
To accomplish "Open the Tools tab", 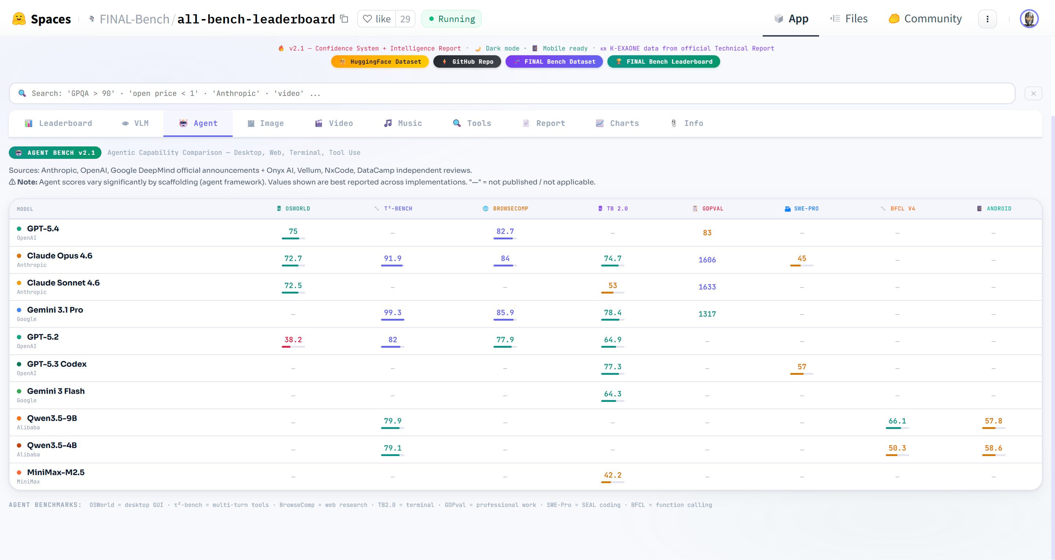I will pyautogui.click(x=472, y=123).
